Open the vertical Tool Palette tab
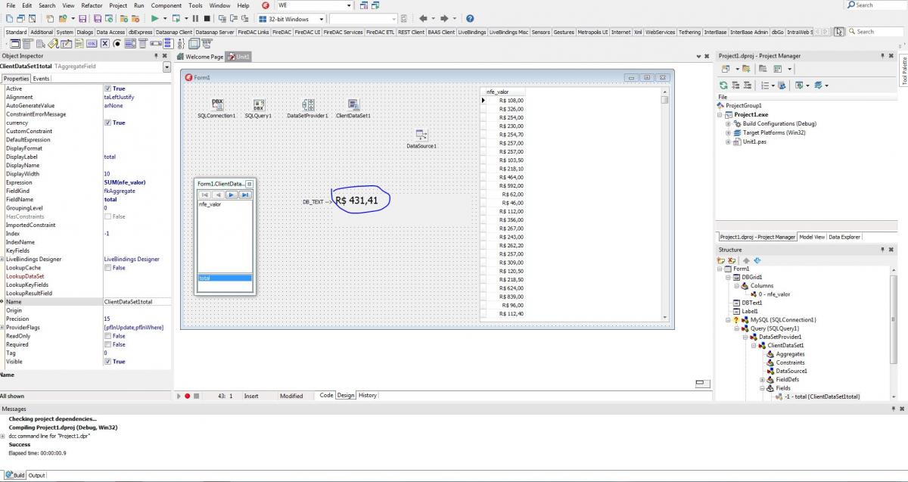 pos(903,72)
